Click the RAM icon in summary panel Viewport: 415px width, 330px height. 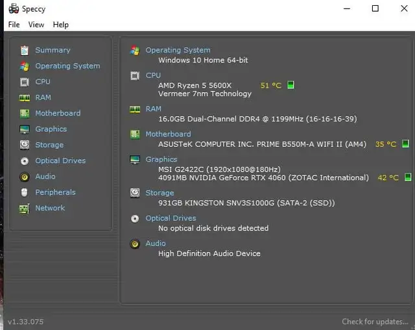(x=135, y=109)
